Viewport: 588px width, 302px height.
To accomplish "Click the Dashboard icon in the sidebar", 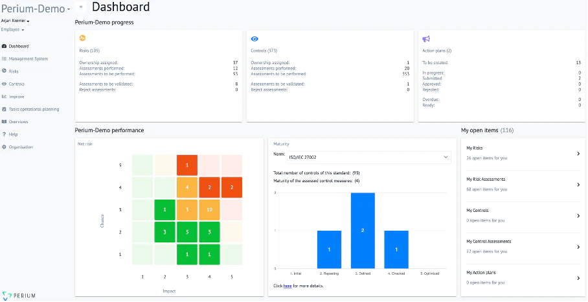I will point(5,47).
